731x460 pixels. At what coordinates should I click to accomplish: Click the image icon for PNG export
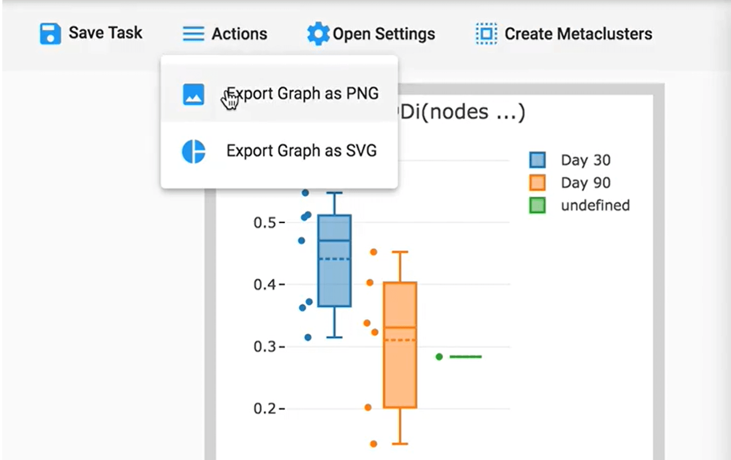tap(193, 95)
